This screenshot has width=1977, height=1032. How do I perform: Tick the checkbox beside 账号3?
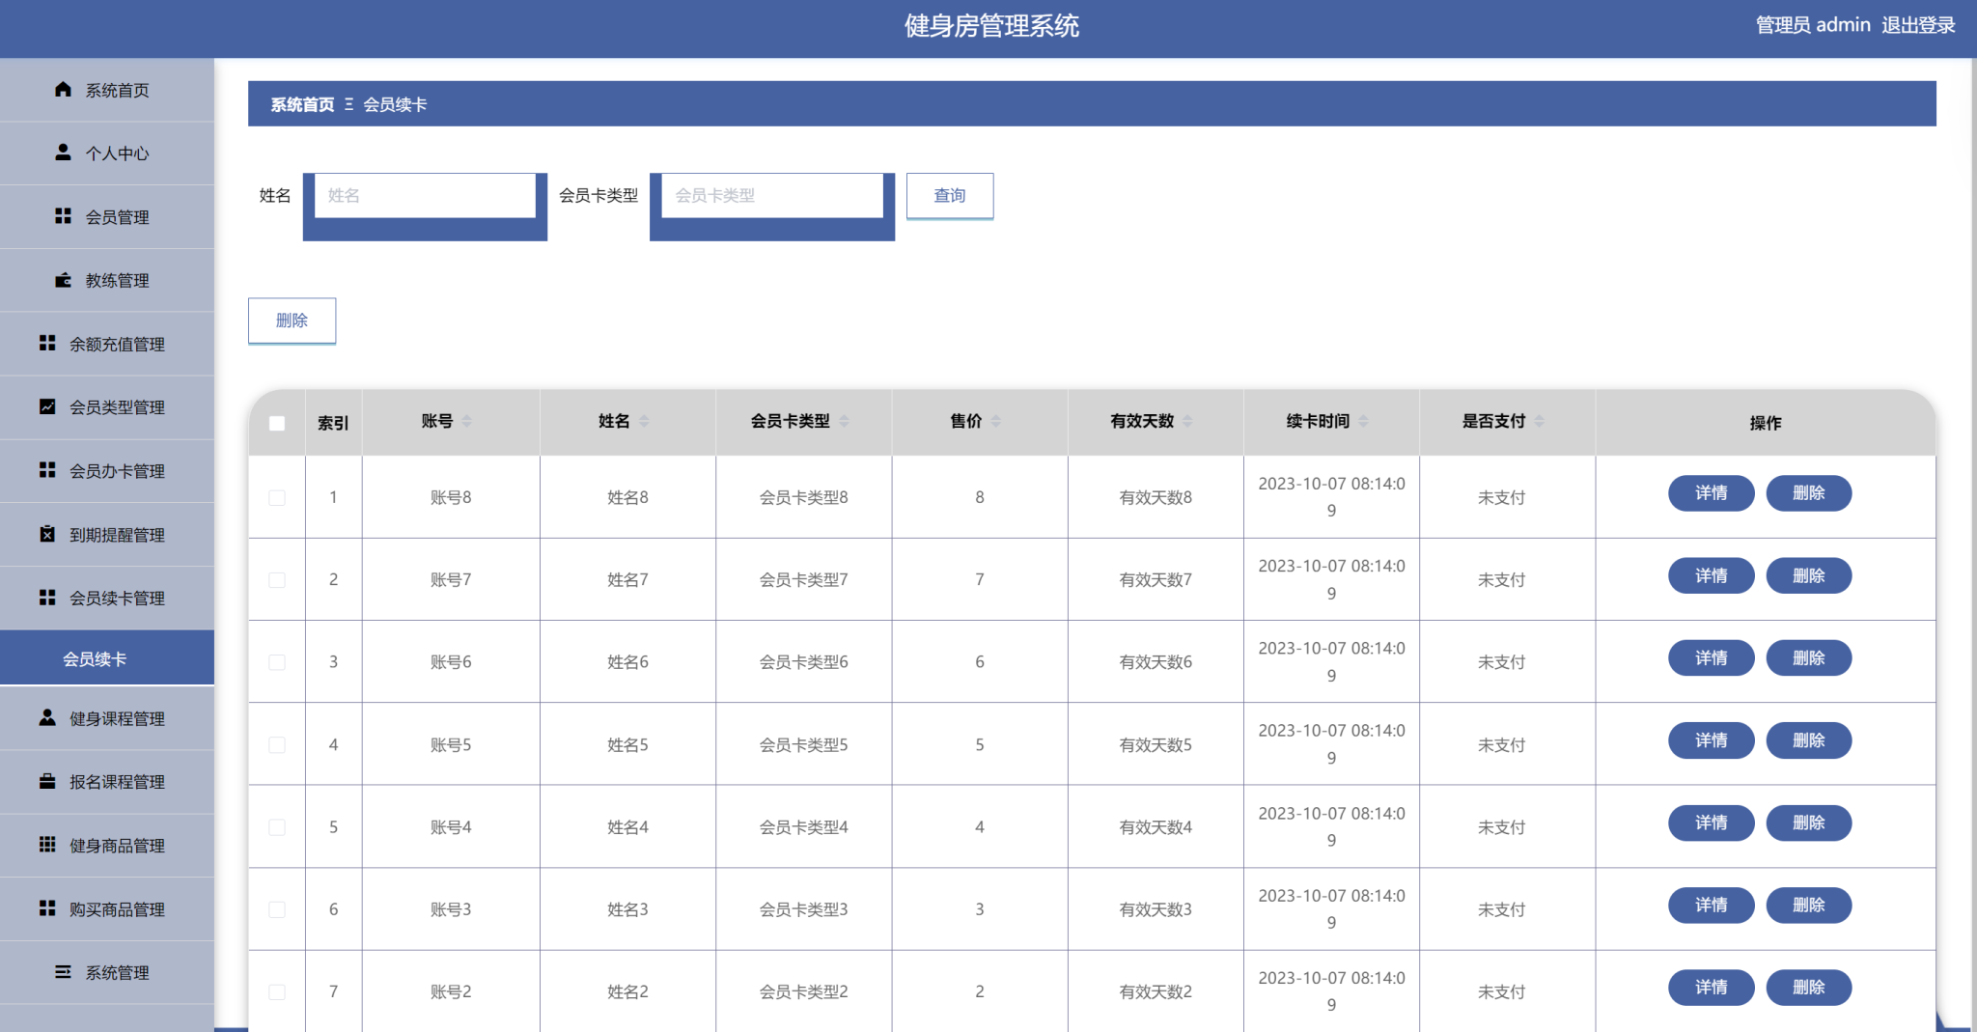pyautogui.click(x=277, y=908)
